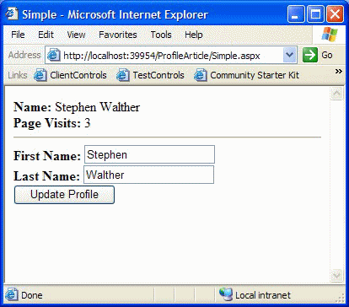
Task: Click the Local intranet status text
Action: (263, 295)
